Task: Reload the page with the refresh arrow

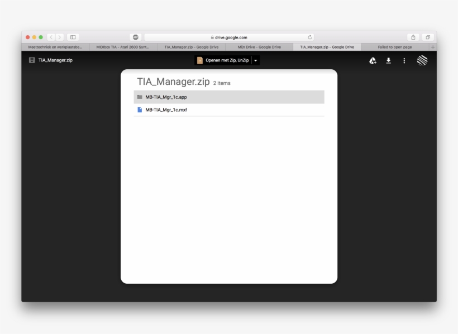Action: coord(310,37)
